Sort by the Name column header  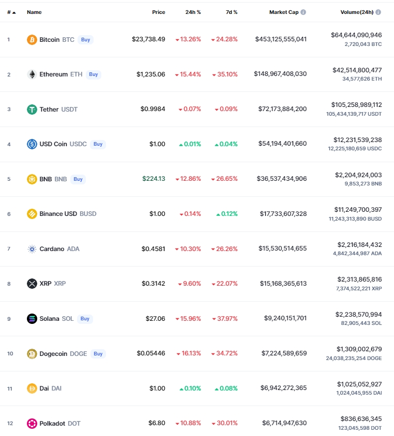coord(34,12)
